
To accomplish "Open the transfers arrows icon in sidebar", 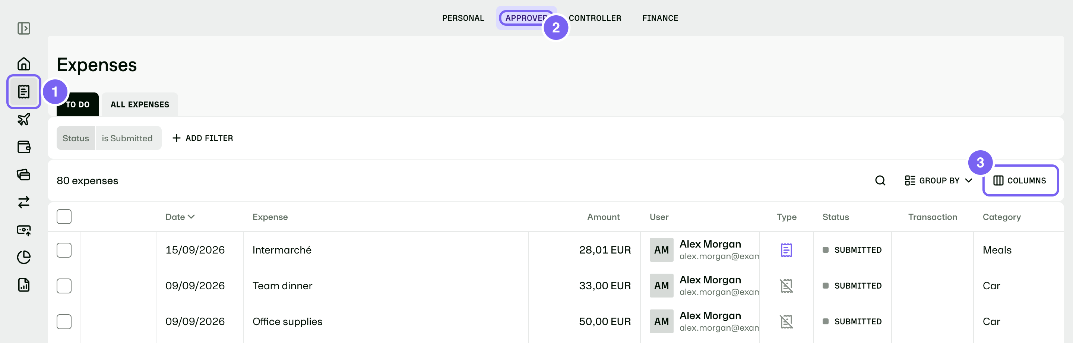I will pos(24,202).
